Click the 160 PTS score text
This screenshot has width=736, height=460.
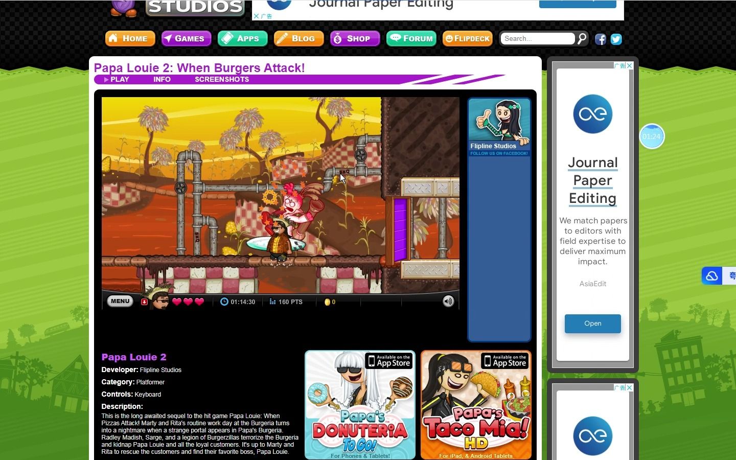pyautogui.click(x=290, y=302)
